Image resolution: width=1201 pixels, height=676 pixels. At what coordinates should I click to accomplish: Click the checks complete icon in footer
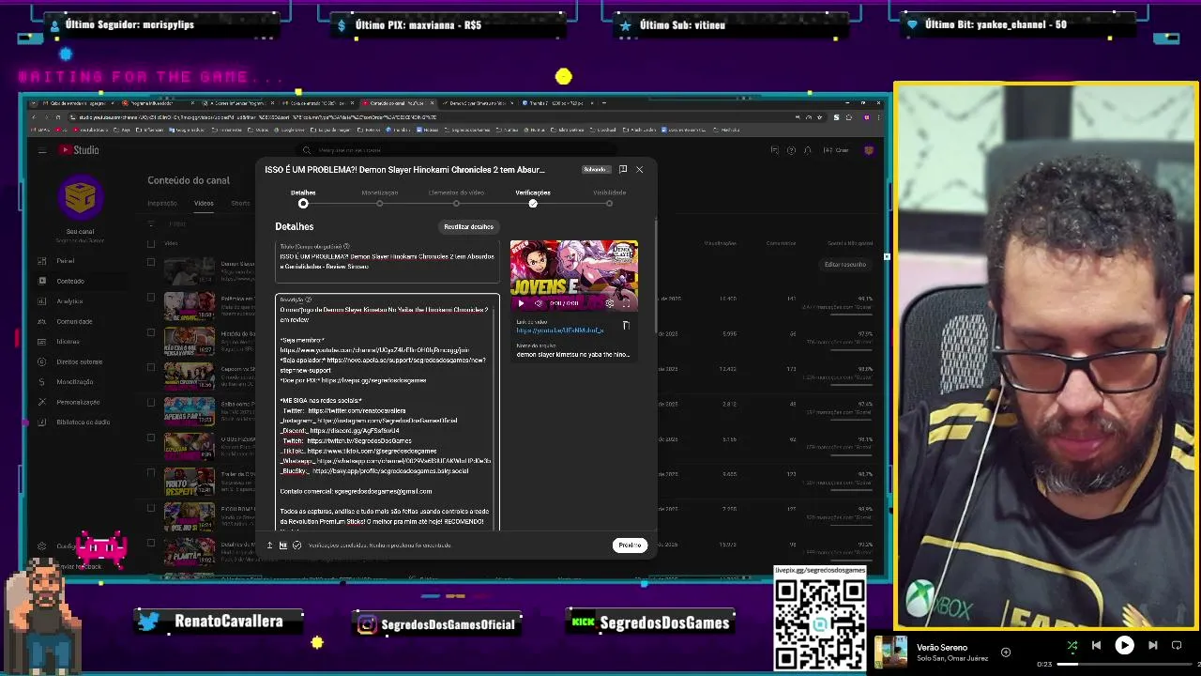[296, 545]
